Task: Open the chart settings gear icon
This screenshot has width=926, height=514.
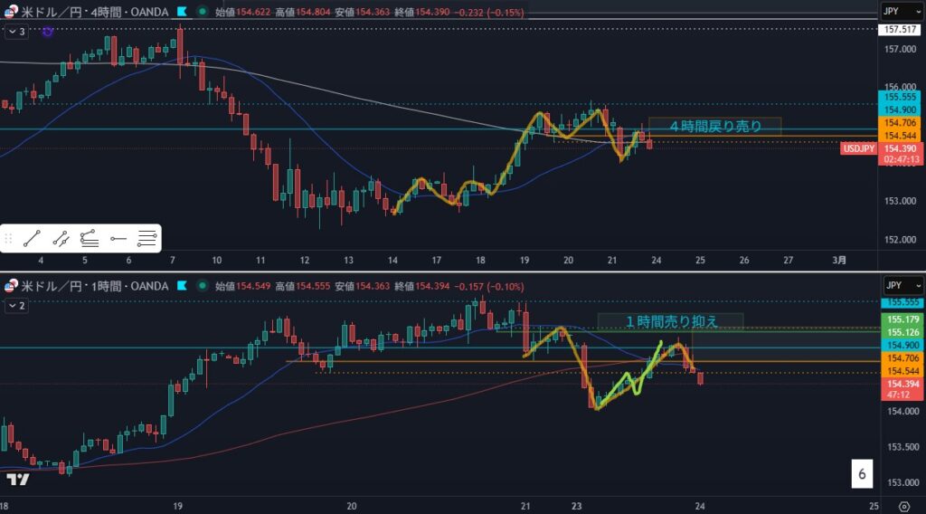Action: point(904,504)
